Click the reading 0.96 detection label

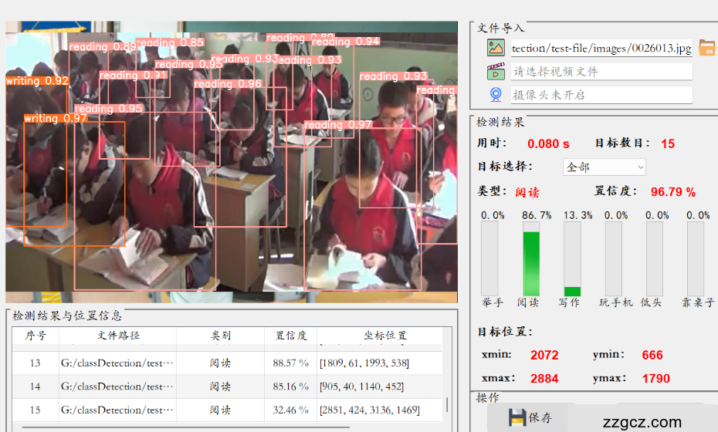point(228,84)
